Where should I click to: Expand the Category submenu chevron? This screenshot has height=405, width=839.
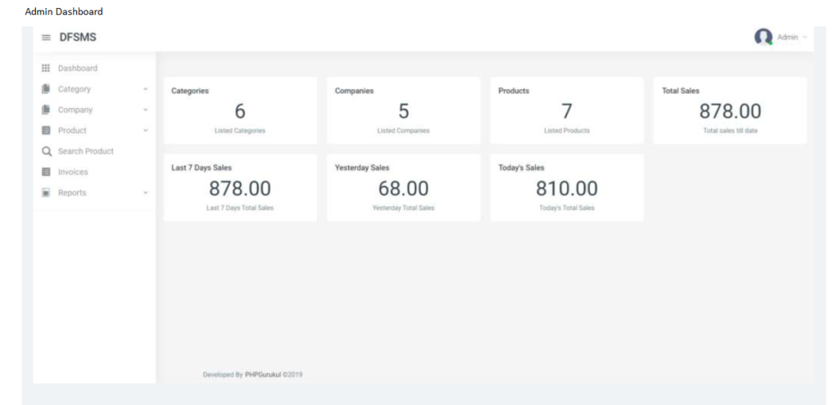tap(146, 89)
